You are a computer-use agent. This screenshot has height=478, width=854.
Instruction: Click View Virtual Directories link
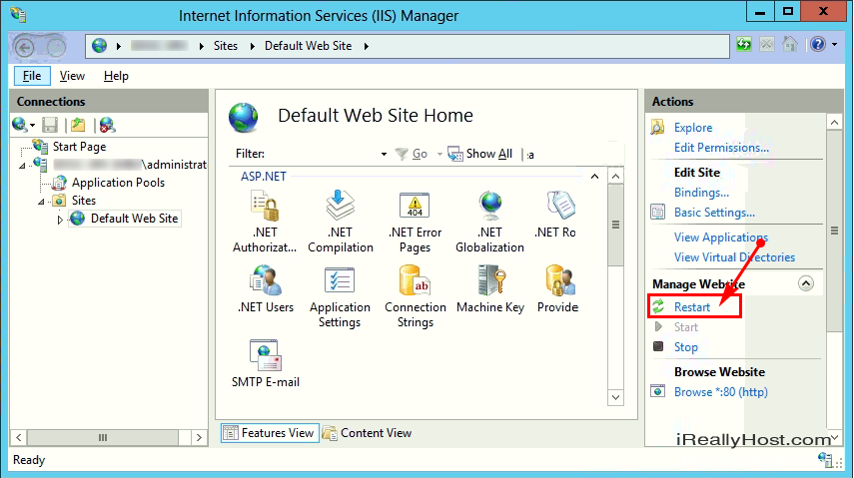point(734,257)
